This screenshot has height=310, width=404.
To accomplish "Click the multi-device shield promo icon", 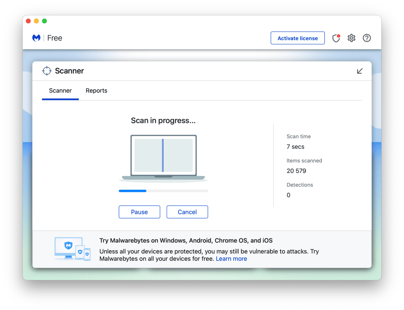I will tap(72, 249).
